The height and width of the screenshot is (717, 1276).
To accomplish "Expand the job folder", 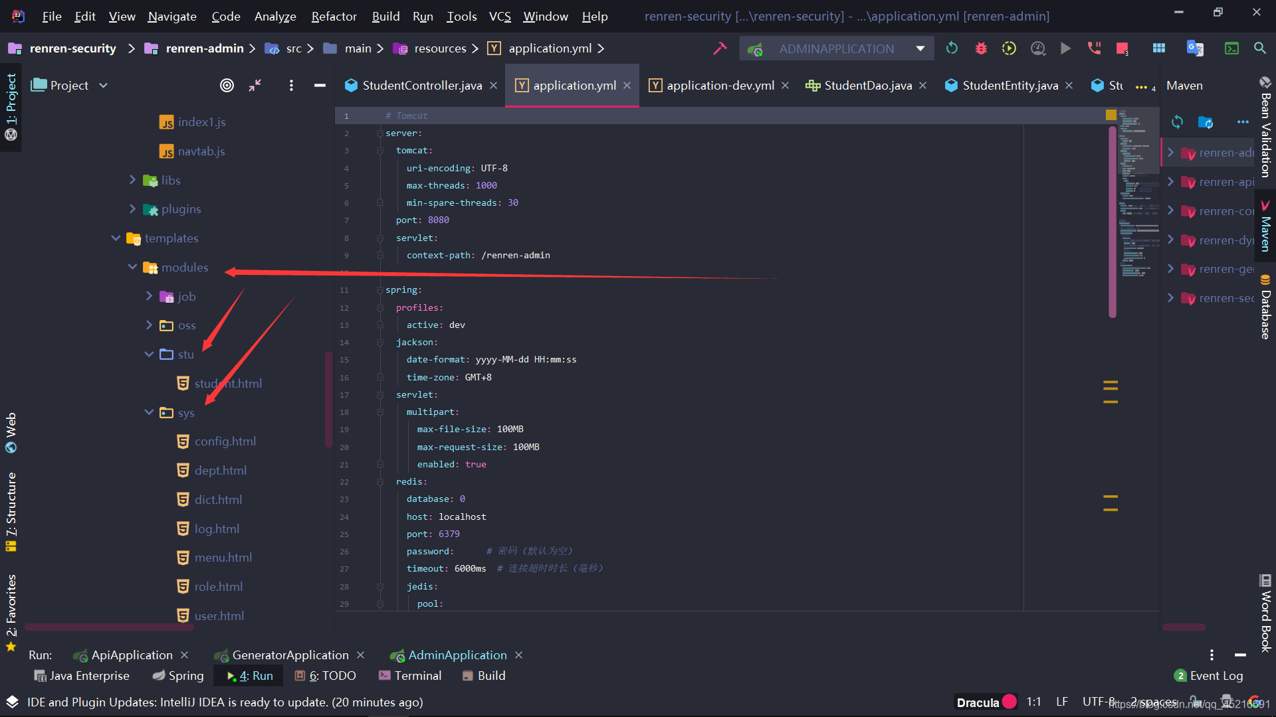I will [149, 296].
